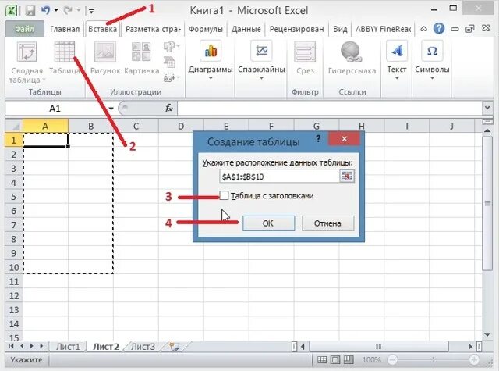Select row 12 header
Image resolution: width=499 pixels, height=371 pixels.
tap(14, 295)
